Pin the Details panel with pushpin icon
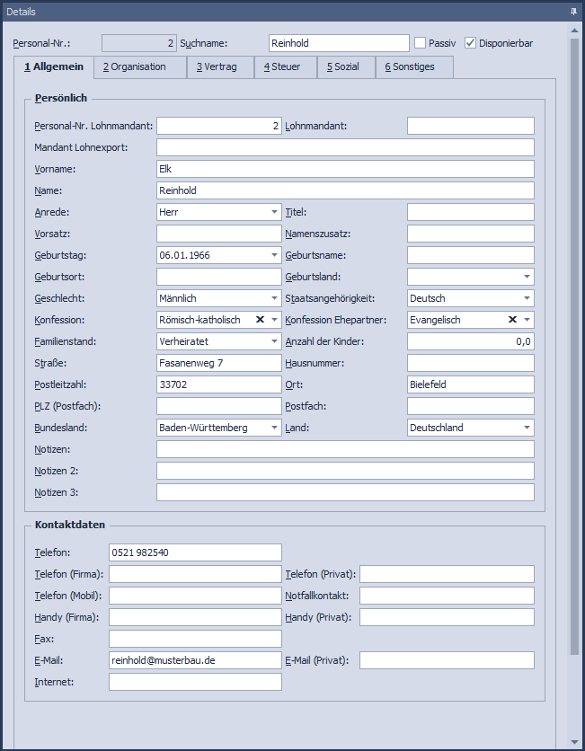The height and width of the screenshot is (751, 585). pyautogui.click(x=573, y=11)
